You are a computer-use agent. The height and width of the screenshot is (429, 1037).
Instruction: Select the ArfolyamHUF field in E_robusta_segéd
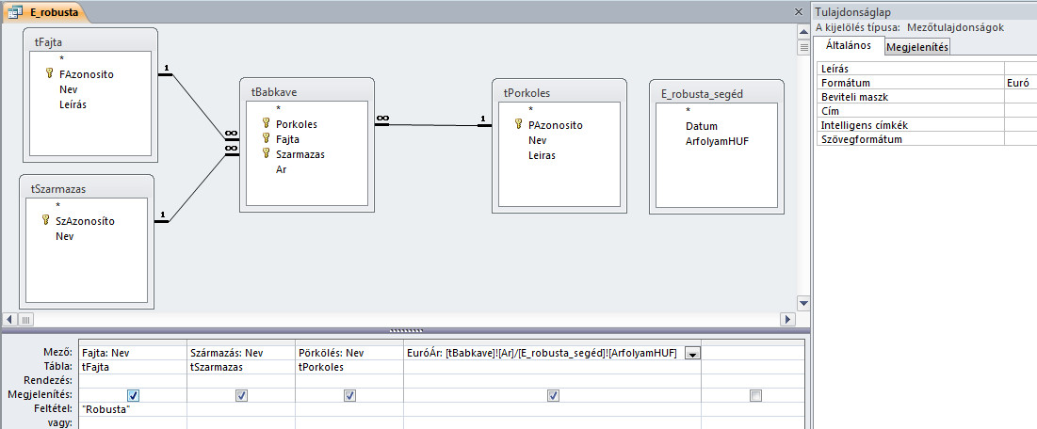717,140
